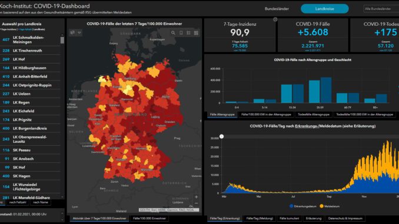Open the Alle Bundesländer dropdown
The width and height of the screenshot is (399, 224).
tap(381, 9)
